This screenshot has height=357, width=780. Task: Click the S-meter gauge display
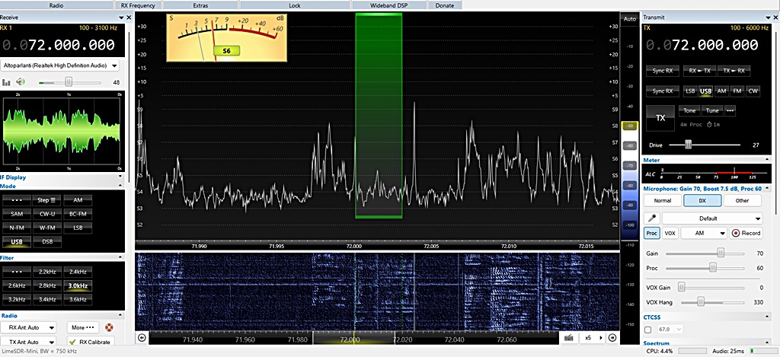[227, 38]
